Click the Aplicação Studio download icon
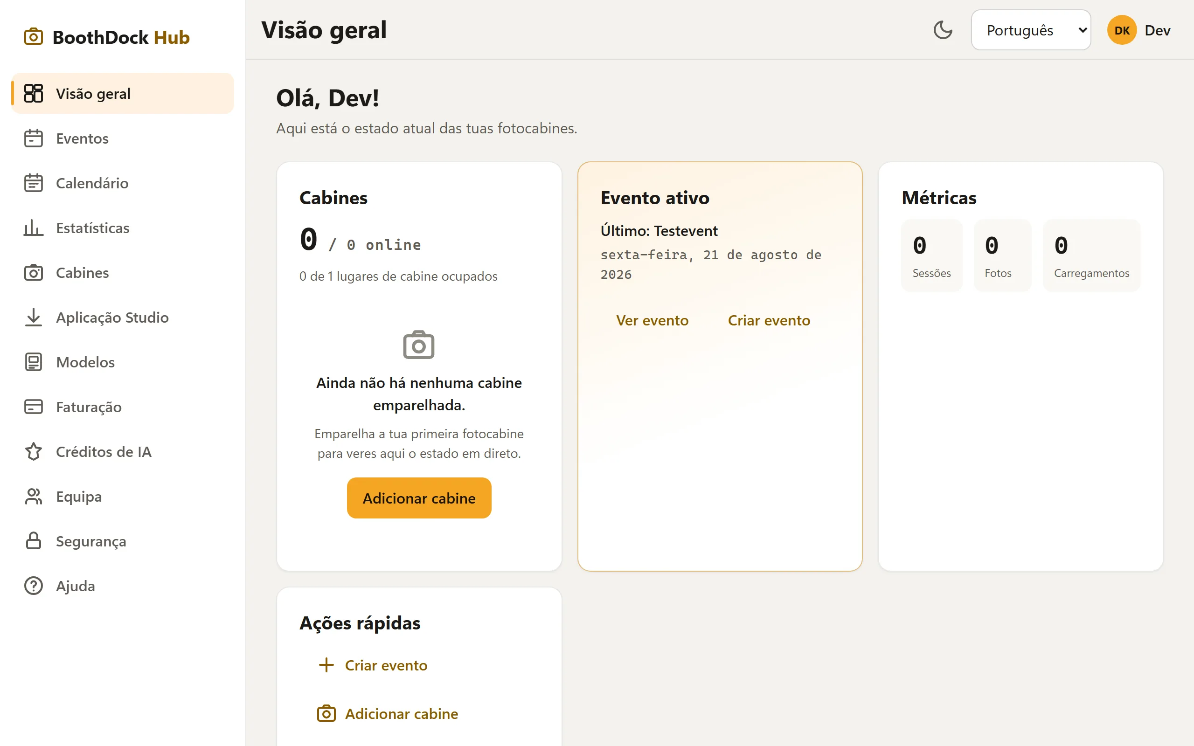This screenshot has width=1194, height=746. [34, 317]
